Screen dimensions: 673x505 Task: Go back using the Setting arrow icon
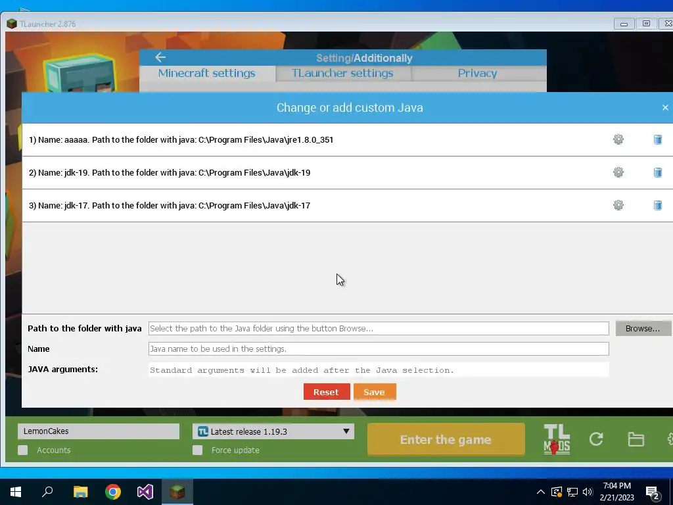pyautogui.click(x=160, y=57)
